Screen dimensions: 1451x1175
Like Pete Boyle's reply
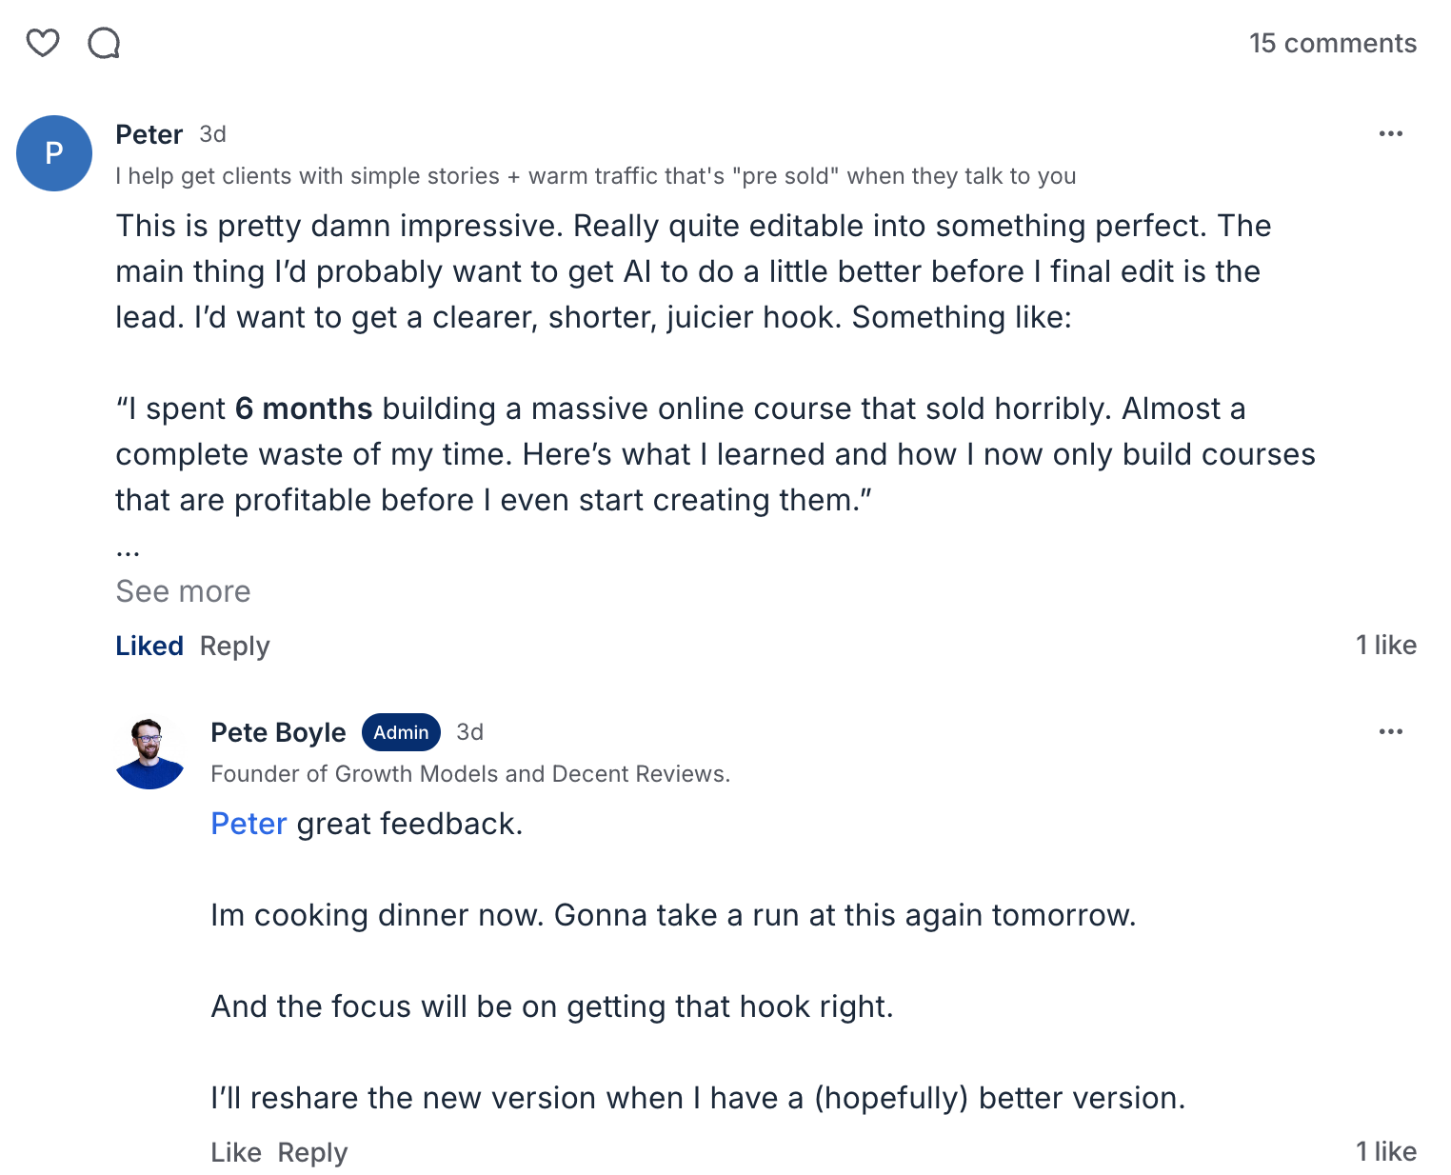(236, 1152)
